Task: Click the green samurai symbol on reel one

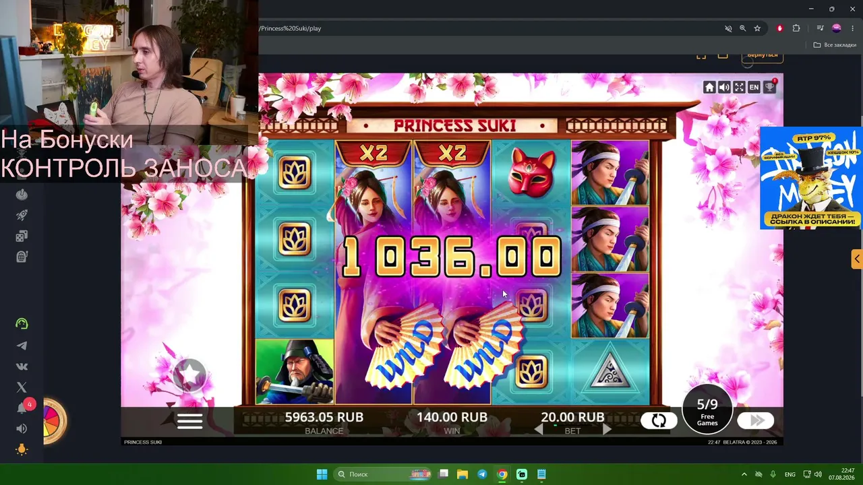Action: 295,371
